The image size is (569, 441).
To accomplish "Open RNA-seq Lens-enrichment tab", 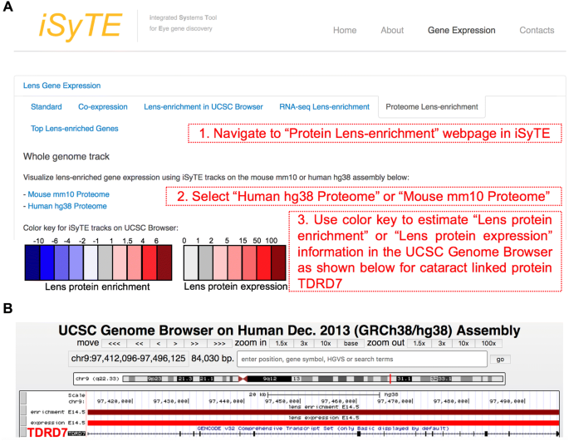I will pos(324,106).
